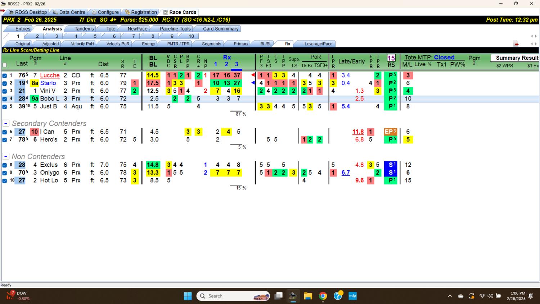540x304 pixels.
Task: Switch to the Tandems tab
Action: tap(84, 29)
